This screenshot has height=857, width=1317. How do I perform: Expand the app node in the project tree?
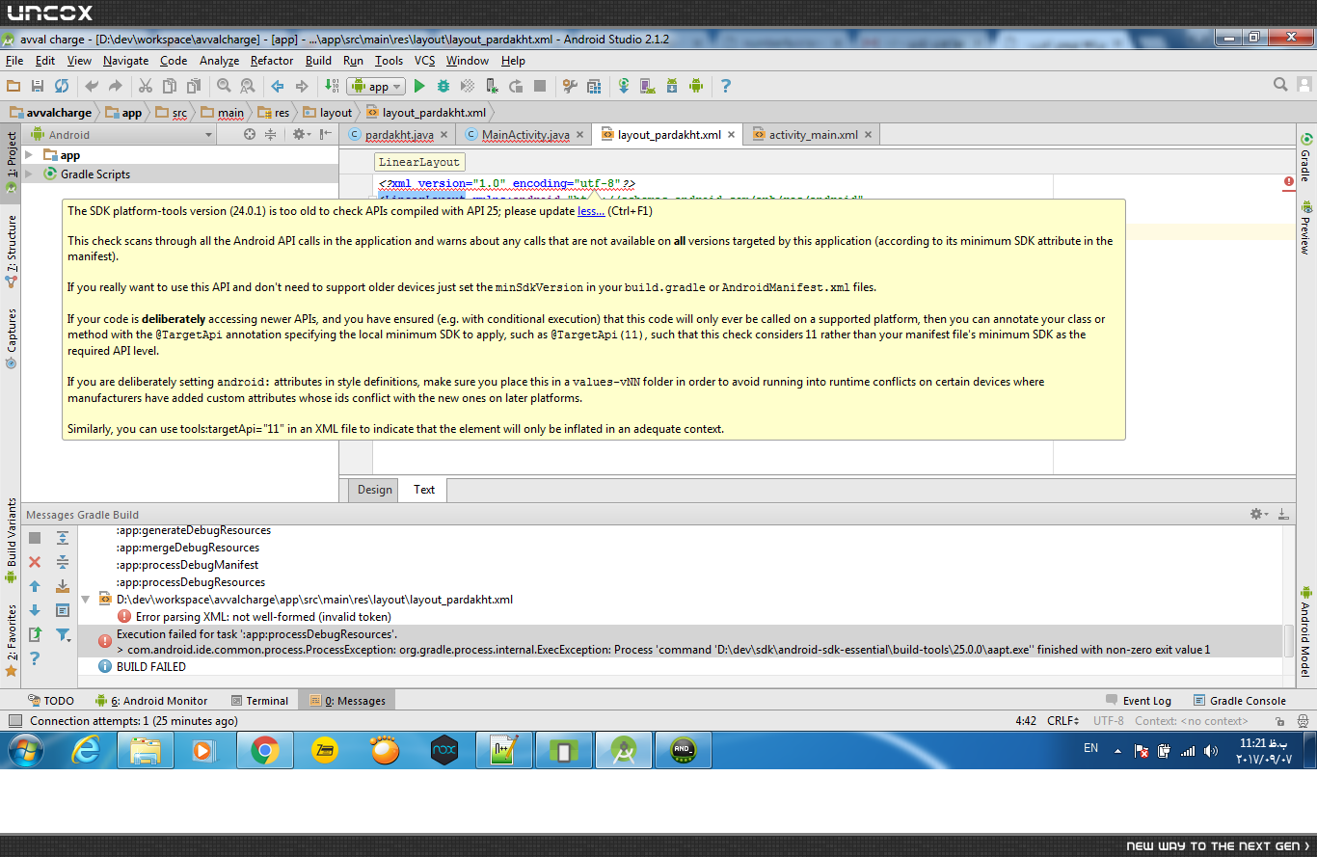pos(29,155)
